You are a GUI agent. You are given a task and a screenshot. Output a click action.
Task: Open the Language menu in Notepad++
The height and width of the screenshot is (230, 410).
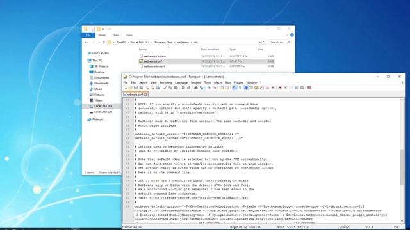tap(181, 82)
